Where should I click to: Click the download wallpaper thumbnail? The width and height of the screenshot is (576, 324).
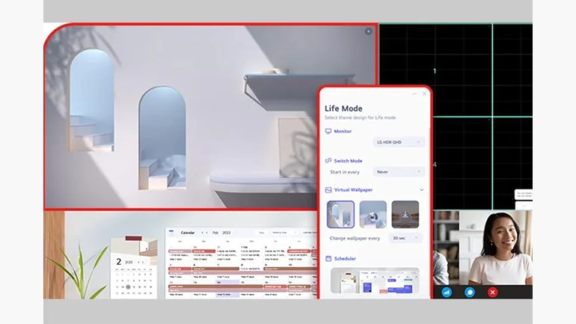pos(405,214)
